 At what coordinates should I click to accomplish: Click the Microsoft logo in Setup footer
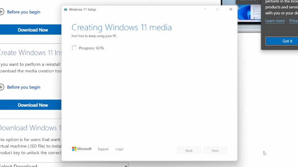pyautogui.click(x=82, y=149)
